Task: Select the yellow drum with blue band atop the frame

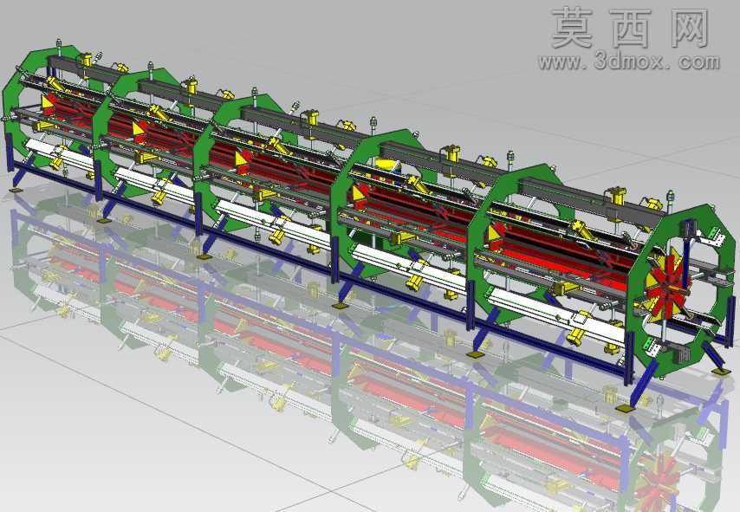Action: point(389,165)
